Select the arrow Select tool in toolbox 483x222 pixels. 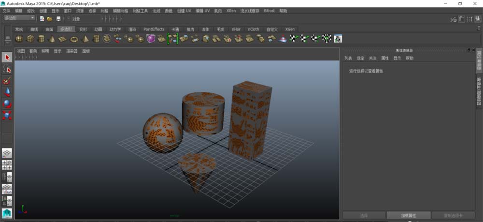7,58
